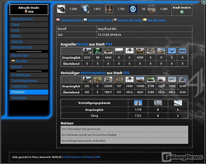
Task: Open attacker city P44 link
Action: coord(109,44)
